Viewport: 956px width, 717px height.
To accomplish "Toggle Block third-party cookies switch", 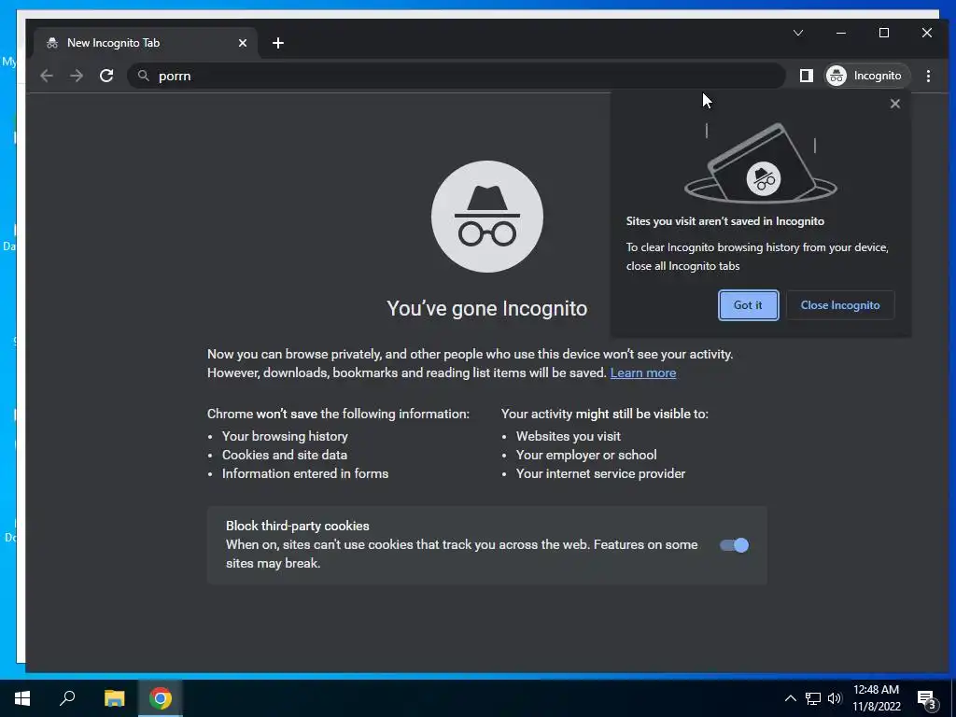I will click(x=734, y=545).
